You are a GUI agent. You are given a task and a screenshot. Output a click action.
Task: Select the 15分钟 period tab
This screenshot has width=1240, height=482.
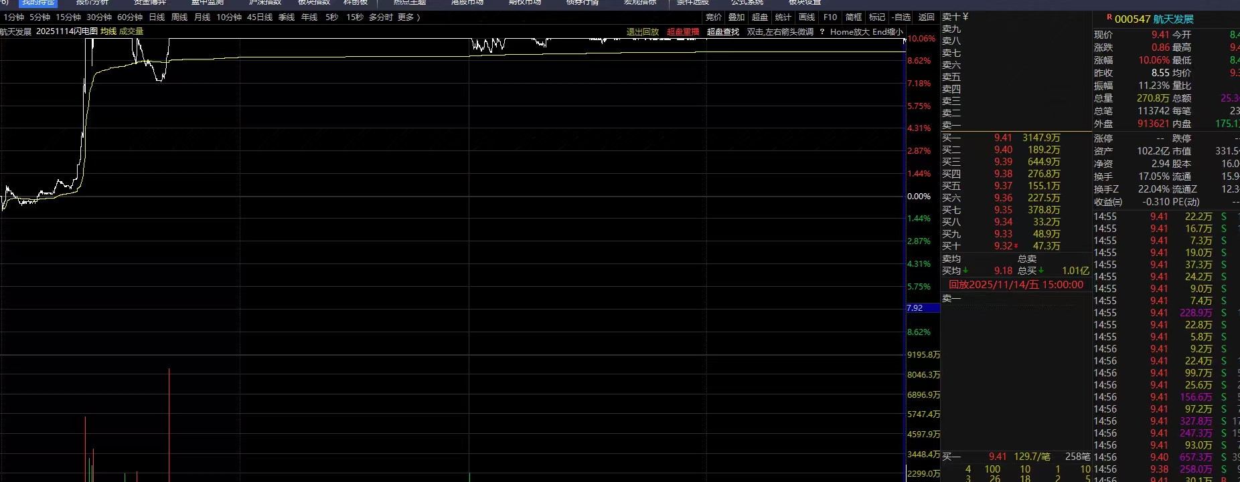68,17
